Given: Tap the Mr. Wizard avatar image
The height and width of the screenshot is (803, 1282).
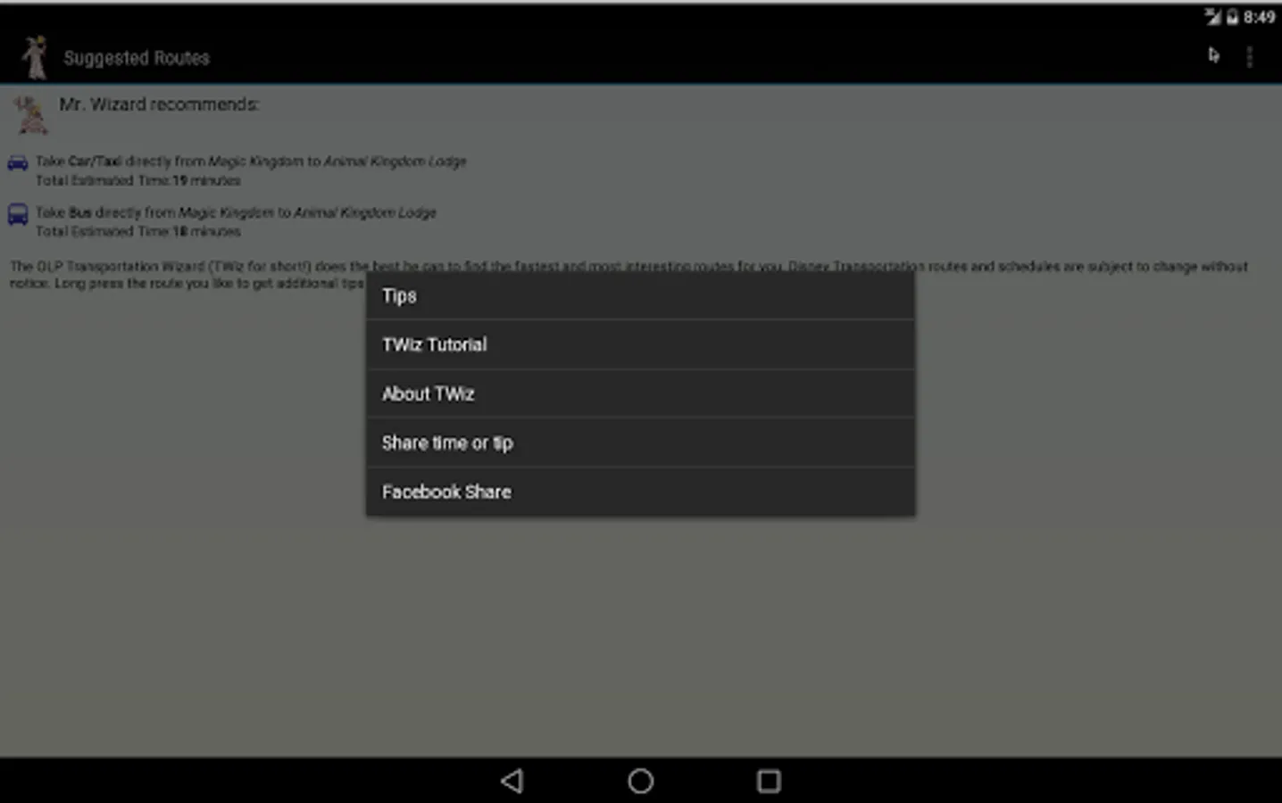Looking at the screenshot, I should [x=30, y=115].
